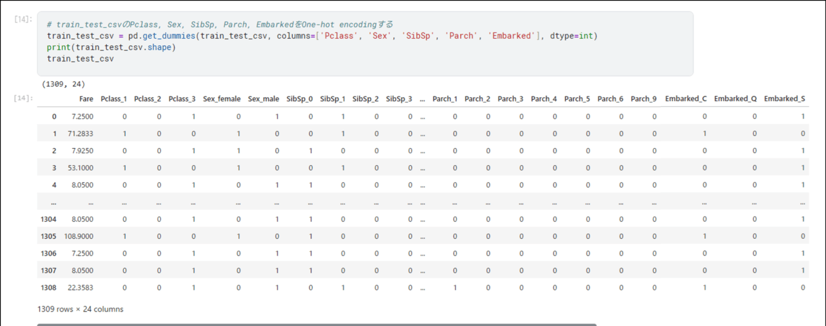826x326 pixels.
Task: Click row index 0
Action: (x=54, y=116)
